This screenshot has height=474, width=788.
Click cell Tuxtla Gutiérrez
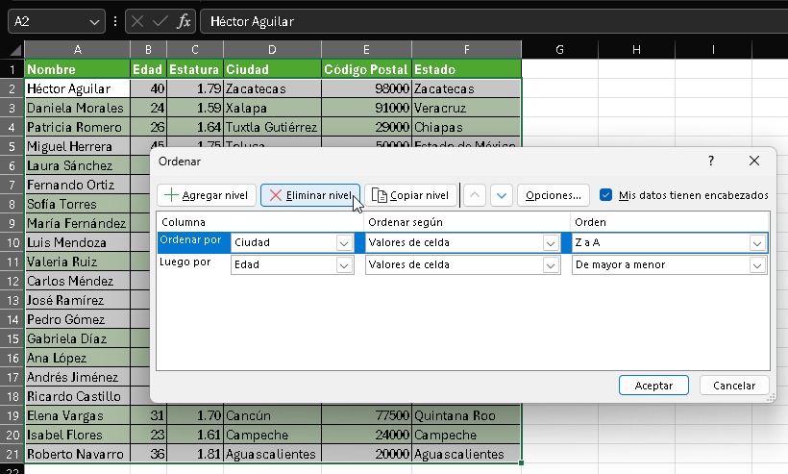[x=272, y=127]
